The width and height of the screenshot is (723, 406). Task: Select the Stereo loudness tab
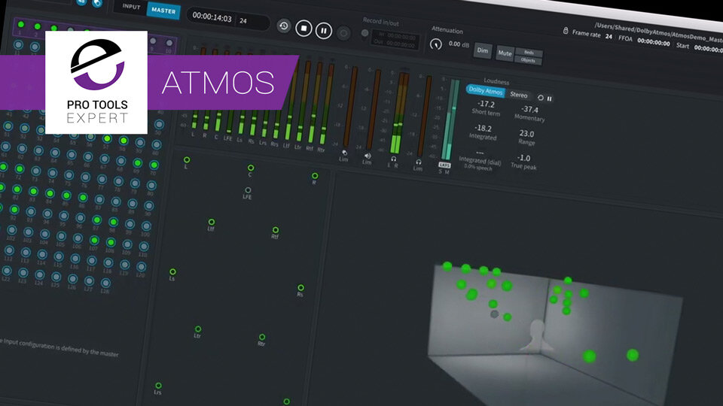[x=518, y=95]
